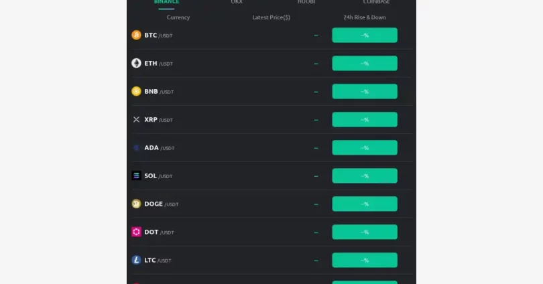Click the Latest Price($) column header
543x284 pixels.
click(271, 17)
